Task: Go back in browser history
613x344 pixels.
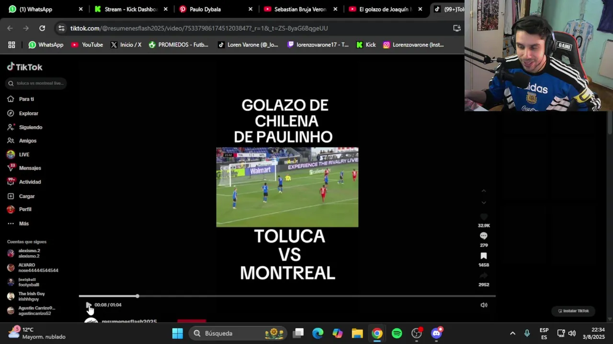Action: 10,28
